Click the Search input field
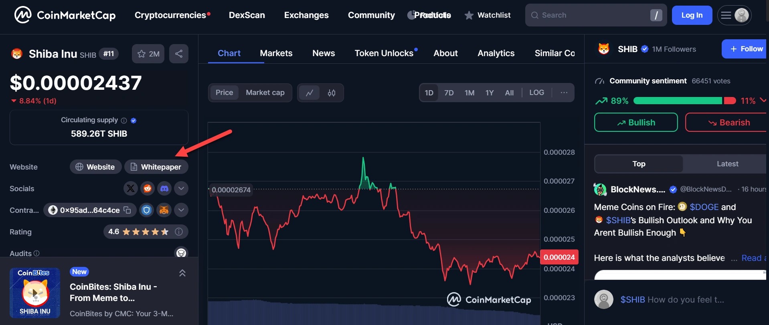 click(589, 15)
